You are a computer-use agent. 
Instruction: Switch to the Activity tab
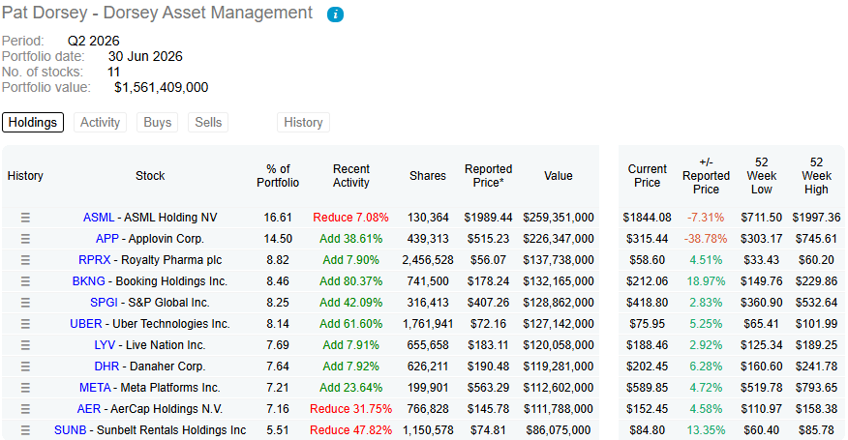100,122
